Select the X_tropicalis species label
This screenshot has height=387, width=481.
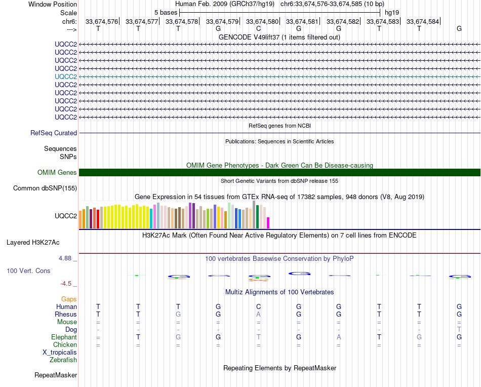[x=60, y=353]
